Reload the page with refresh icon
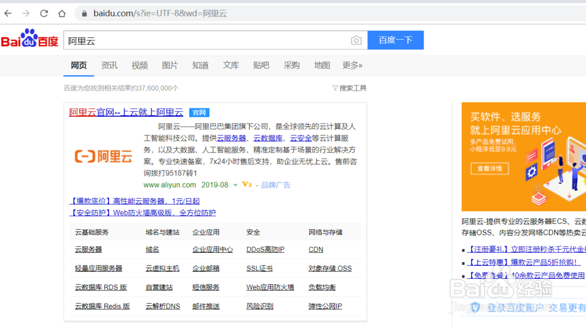Image resolution: width=586 pixels, height=327 pixels. click(44, 13)
